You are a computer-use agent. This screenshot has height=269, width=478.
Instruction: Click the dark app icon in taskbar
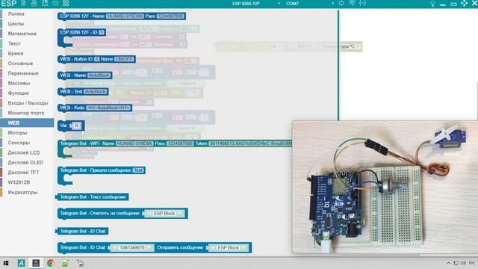(x=36, y=263)
